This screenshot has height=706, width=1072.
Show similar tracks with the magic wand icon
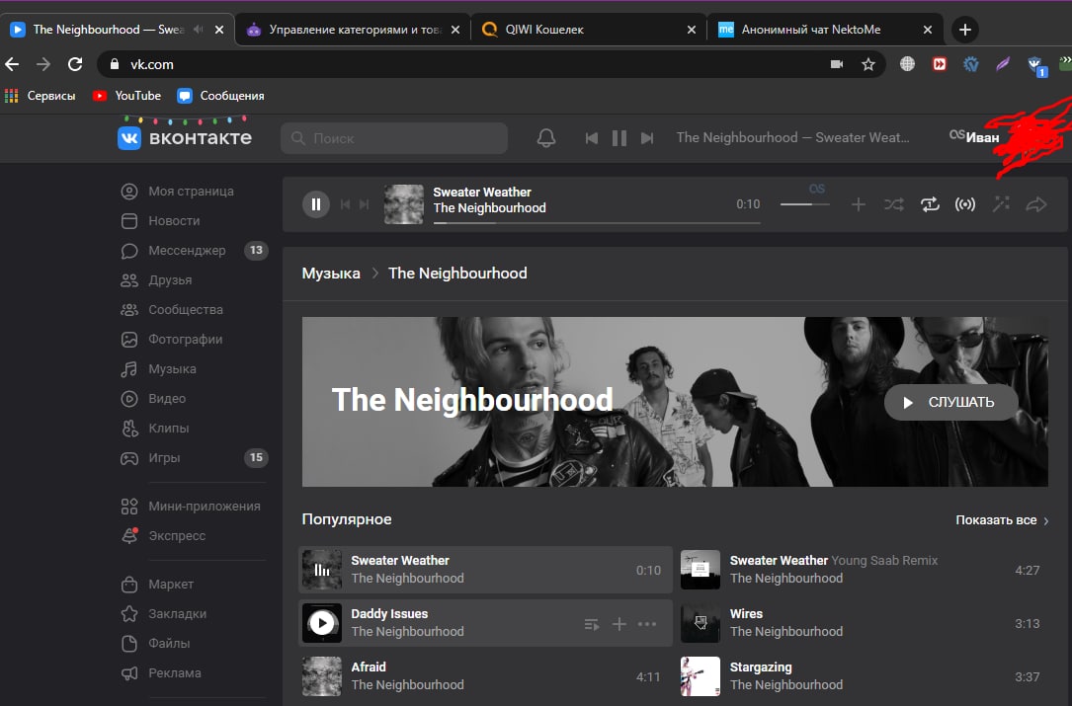click(x=1001, y=204)
